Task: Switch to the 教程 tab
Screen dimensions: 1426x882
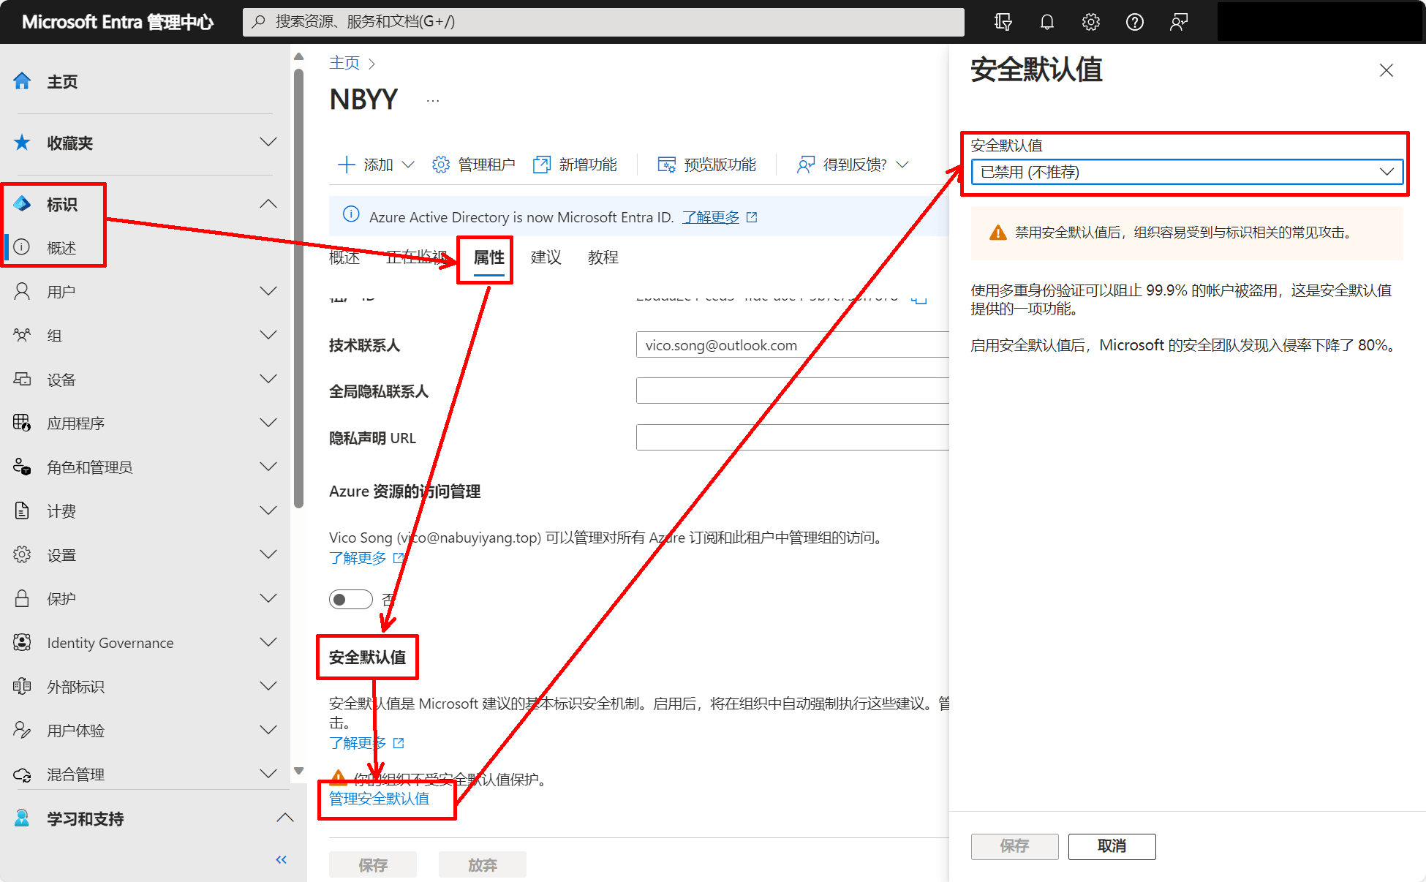Action: (603, 257)
